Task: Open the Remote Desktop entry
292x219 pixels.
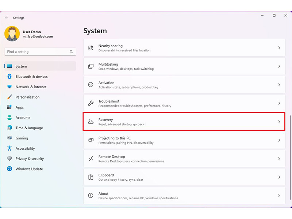Action: [x=184, y=159]
